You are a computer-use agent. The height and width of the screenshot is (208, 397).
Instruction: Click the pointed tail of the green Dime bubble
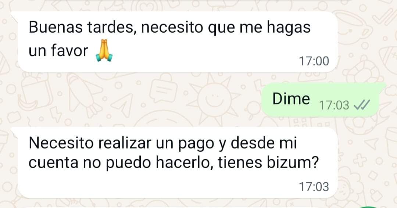click(x=382, y=86)
